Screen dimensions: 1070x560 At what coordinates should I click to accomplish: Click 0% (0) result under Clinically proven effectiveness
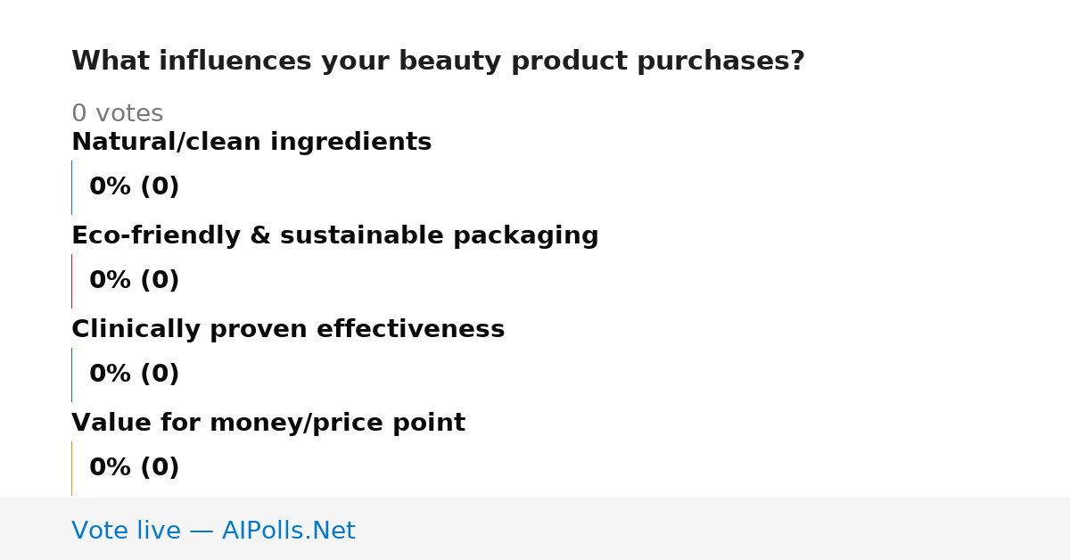click(x=134, y=375)
